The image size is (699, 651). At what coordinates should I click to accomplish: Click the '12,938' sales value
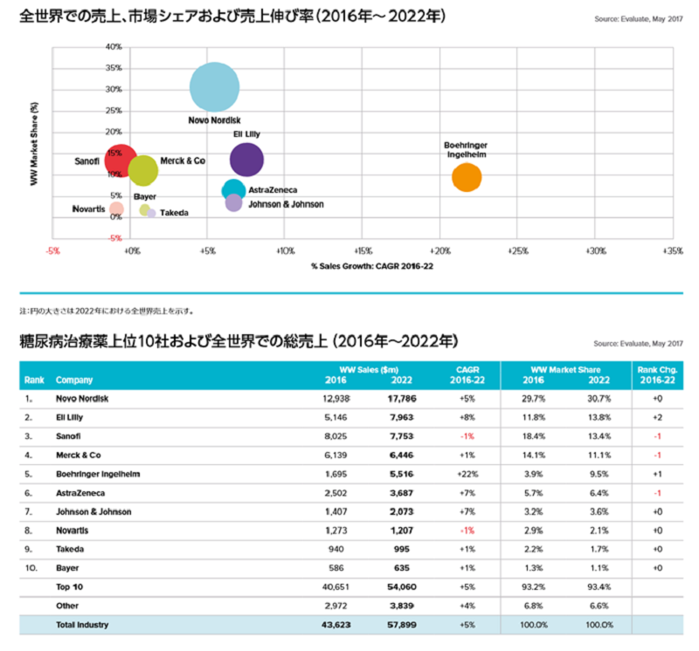336,399
